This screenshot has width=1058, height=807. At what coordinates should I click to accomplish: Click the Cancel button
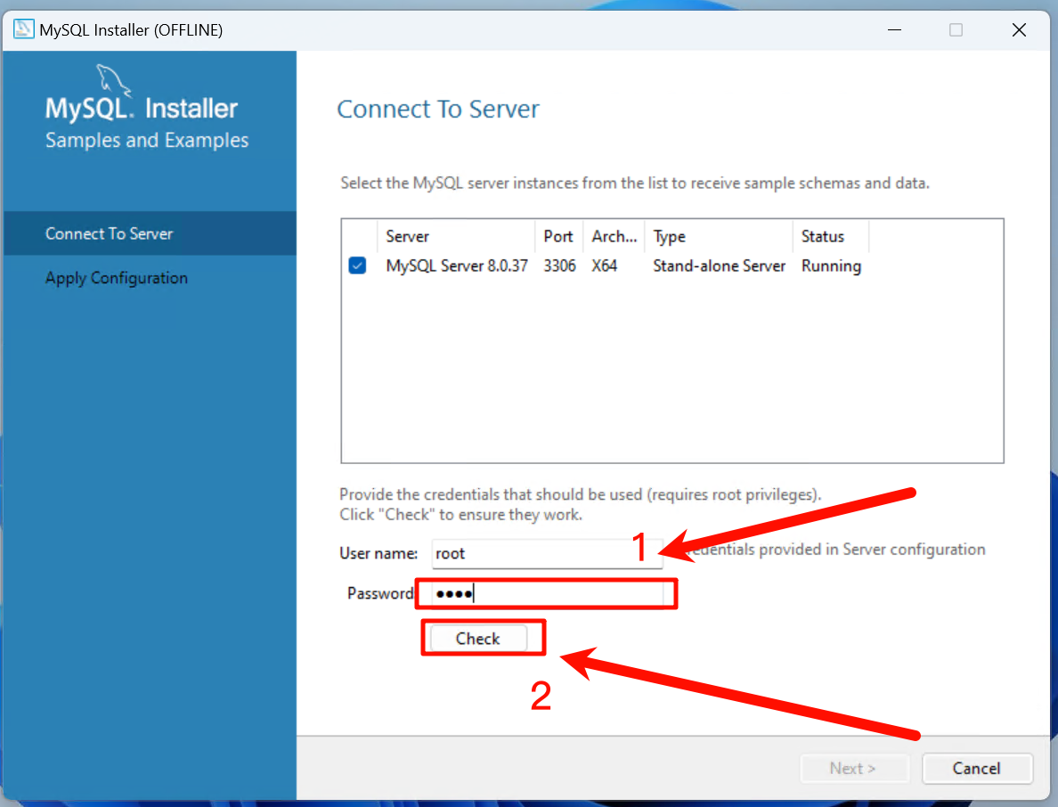coord(976,768)
